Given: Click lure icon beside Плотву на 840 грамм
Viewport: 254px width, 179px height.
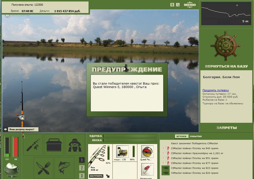Looking at the screenshot, I should click(166, 148).
